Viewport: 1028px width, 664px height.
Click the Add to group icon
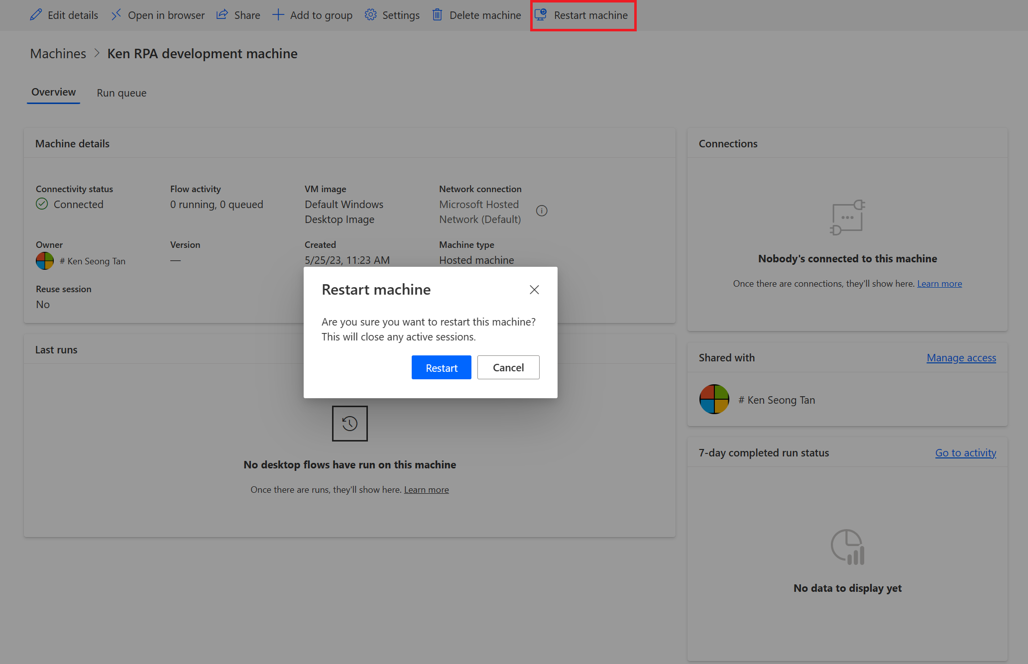pyautogui.click(x=278, y=14)
